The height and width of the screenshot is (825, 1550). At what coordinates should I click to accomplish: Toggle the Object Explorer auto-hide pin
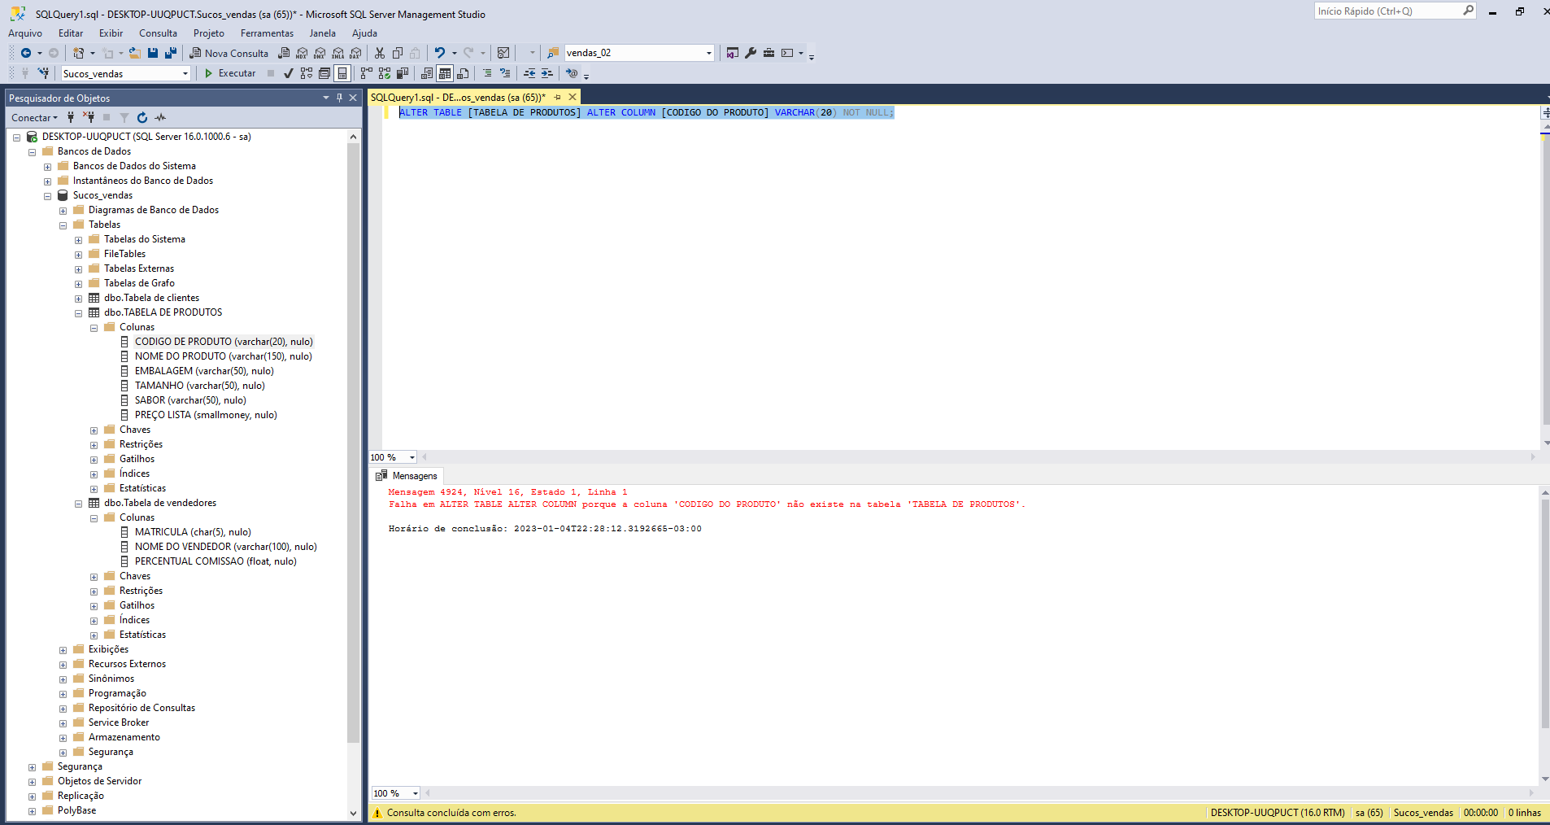point(339,98)
